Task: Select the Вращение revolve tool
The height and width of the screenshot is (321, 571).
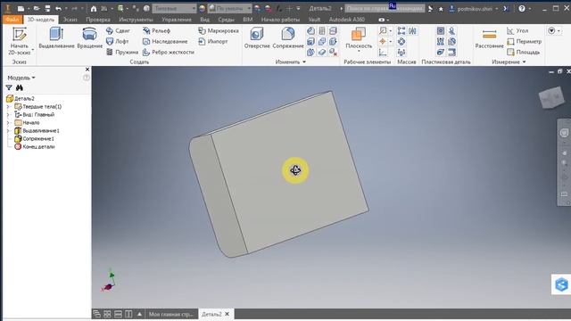Action: pos(89,38)
